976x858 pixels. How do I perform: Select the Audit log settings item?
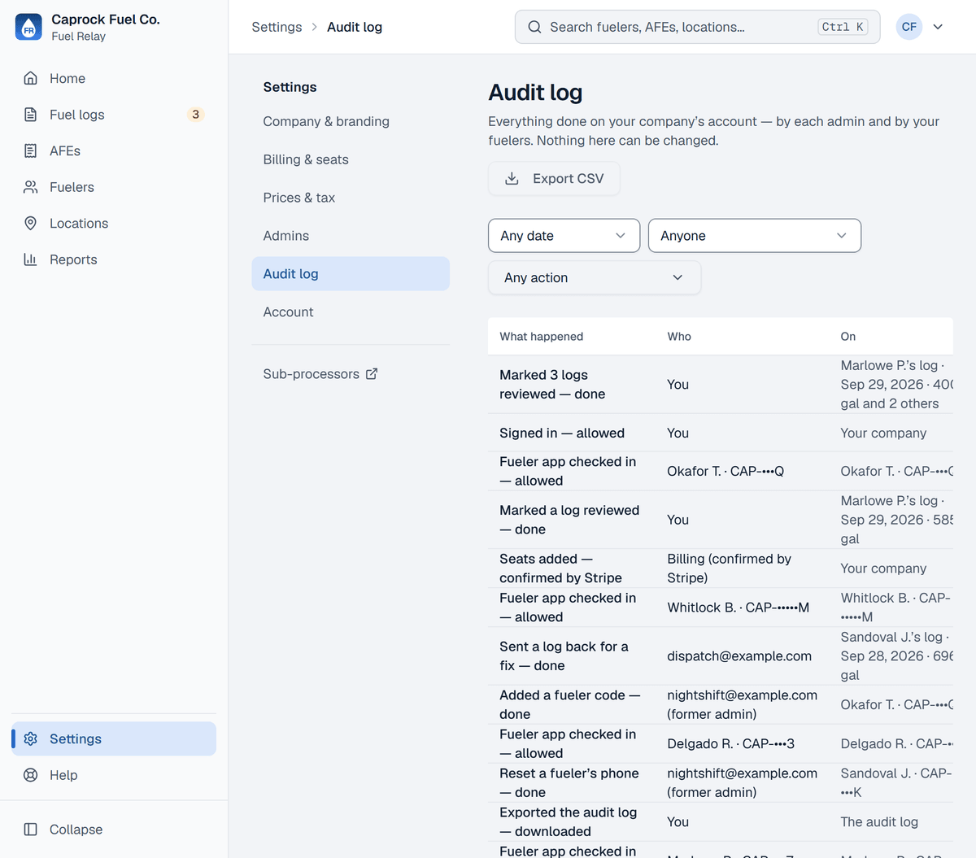[x=351, y=274]
